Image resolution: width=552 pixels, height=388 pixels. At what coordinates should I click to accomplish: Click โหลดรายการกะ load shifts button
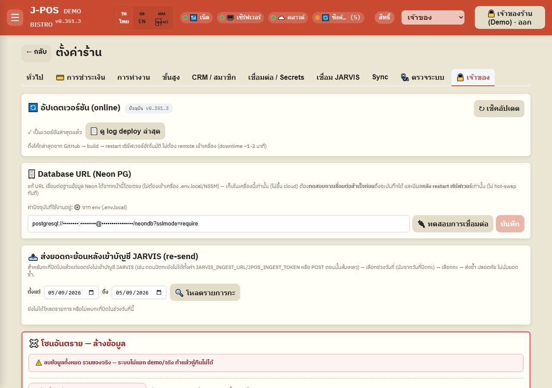pos(205,292)
